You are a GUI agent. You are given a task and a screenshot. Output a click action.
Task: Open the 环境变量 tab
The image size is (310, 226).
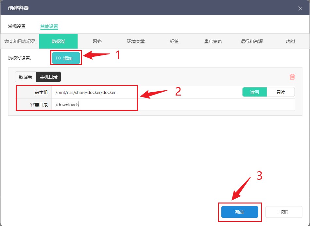[x=136, y=41]
